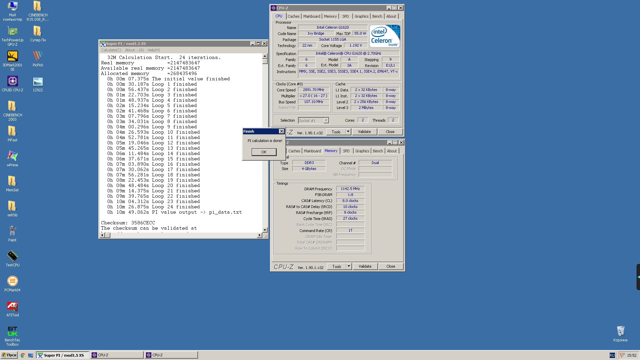Screen dimensions: 640x360
Task: Select Mainboard tab in top CPU-Z window
Action: (312, 16)
